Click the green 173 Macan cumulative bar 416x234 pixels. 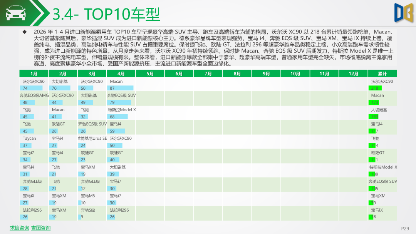[374, 102]
